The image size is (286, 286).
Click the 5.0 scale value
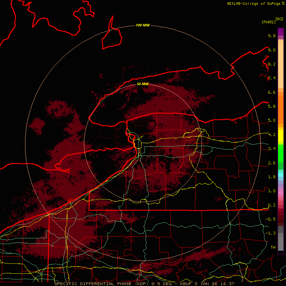(272, 120)
